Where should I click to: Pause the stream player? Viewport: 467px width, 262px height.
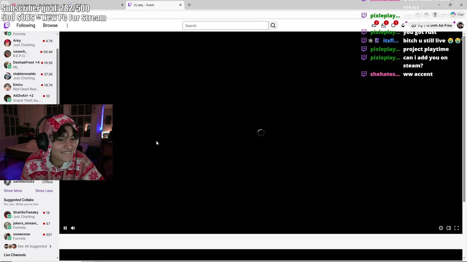click(x=65, y=228)
